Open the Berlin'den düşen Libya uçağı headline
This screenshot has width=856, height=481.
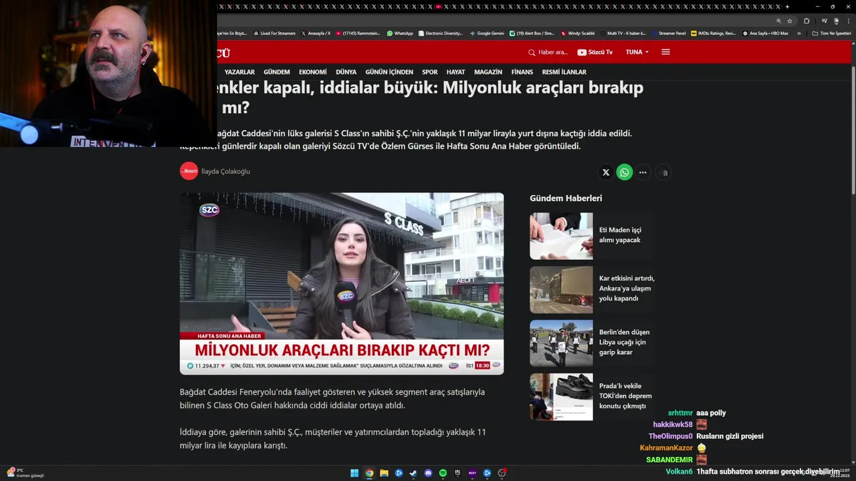pyautogui.click(x=624, y=342)
